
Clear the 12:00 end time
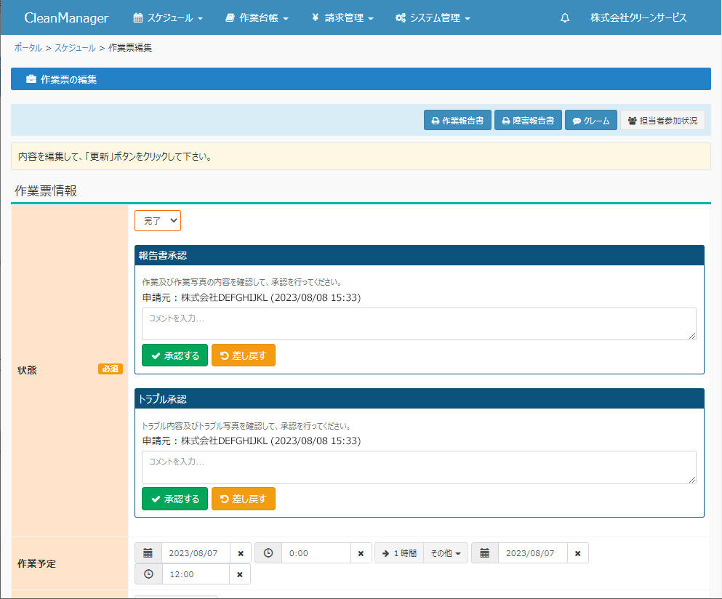pos(241,574)
